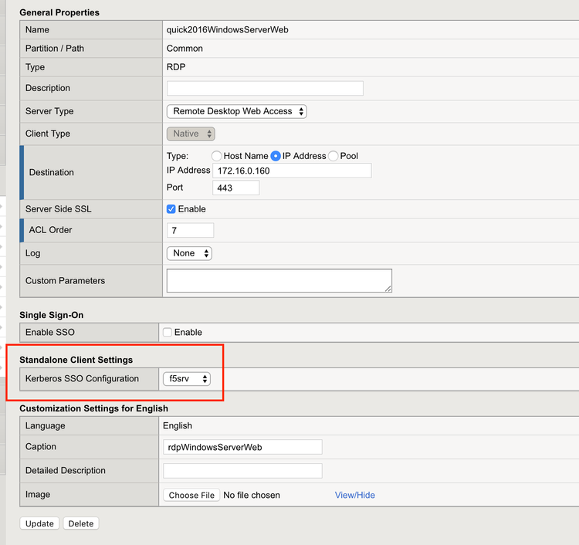
Task: Click the Custom Parameters text area
Action: click(x=279, y=280)
